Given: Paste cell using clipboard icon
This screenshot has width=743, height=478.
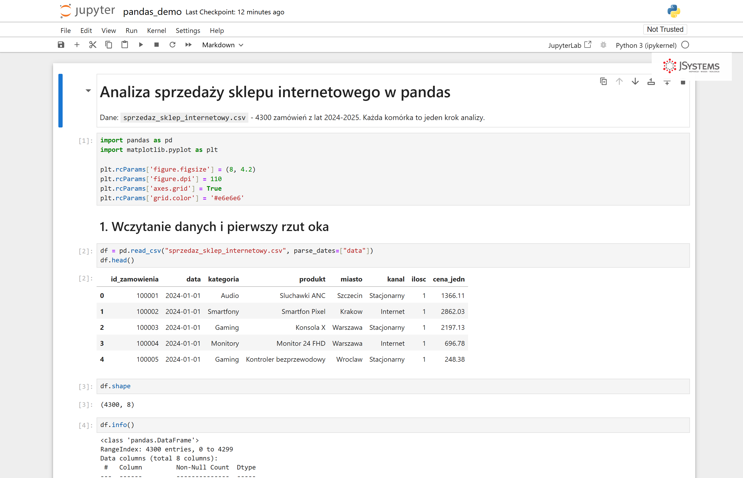Looking at the screenshot, I should 125,45.
